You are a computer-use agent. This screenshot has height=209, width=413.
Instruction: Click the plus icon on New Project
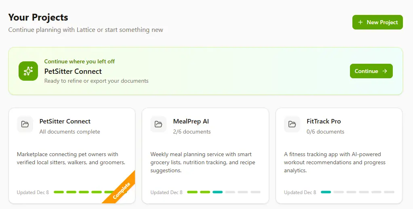360,22
